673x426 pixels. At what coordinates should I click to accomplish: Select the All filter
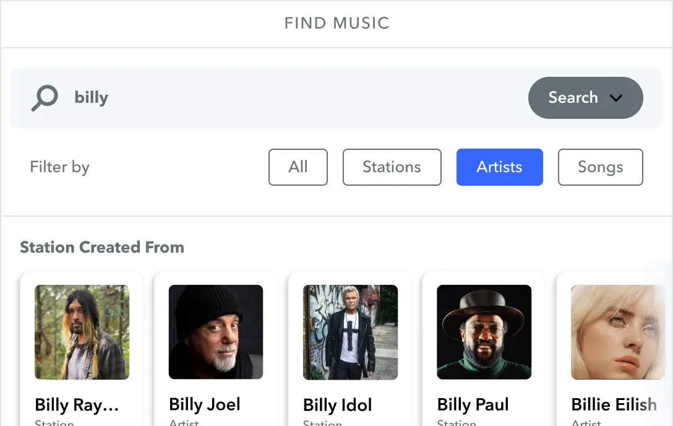tap(298, 167)
